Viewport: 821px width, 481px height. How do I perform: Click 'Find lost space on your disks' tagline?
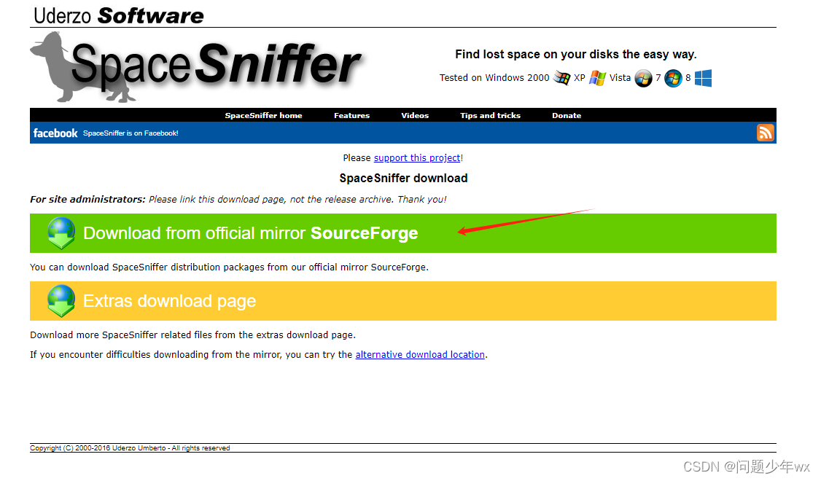click(575, 54)
